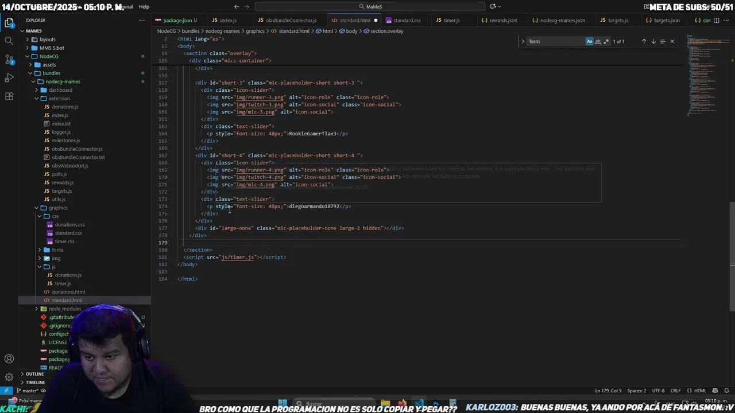Screen dimensions: 735x413
Task: Open donations.html in the explorer
Action: (x=68, y=292)
